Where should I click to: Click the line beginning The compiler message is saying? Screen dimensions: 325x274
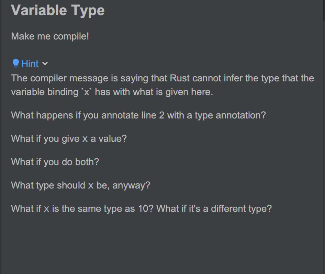[162, 78]
